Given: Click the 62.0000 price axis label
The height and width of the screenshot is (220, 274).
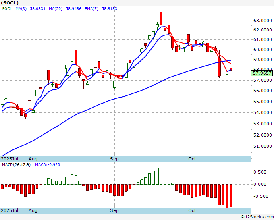Looking at the screenshot, I should (262, 30).
